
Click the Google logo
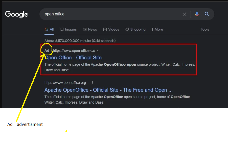pos(16,14)
